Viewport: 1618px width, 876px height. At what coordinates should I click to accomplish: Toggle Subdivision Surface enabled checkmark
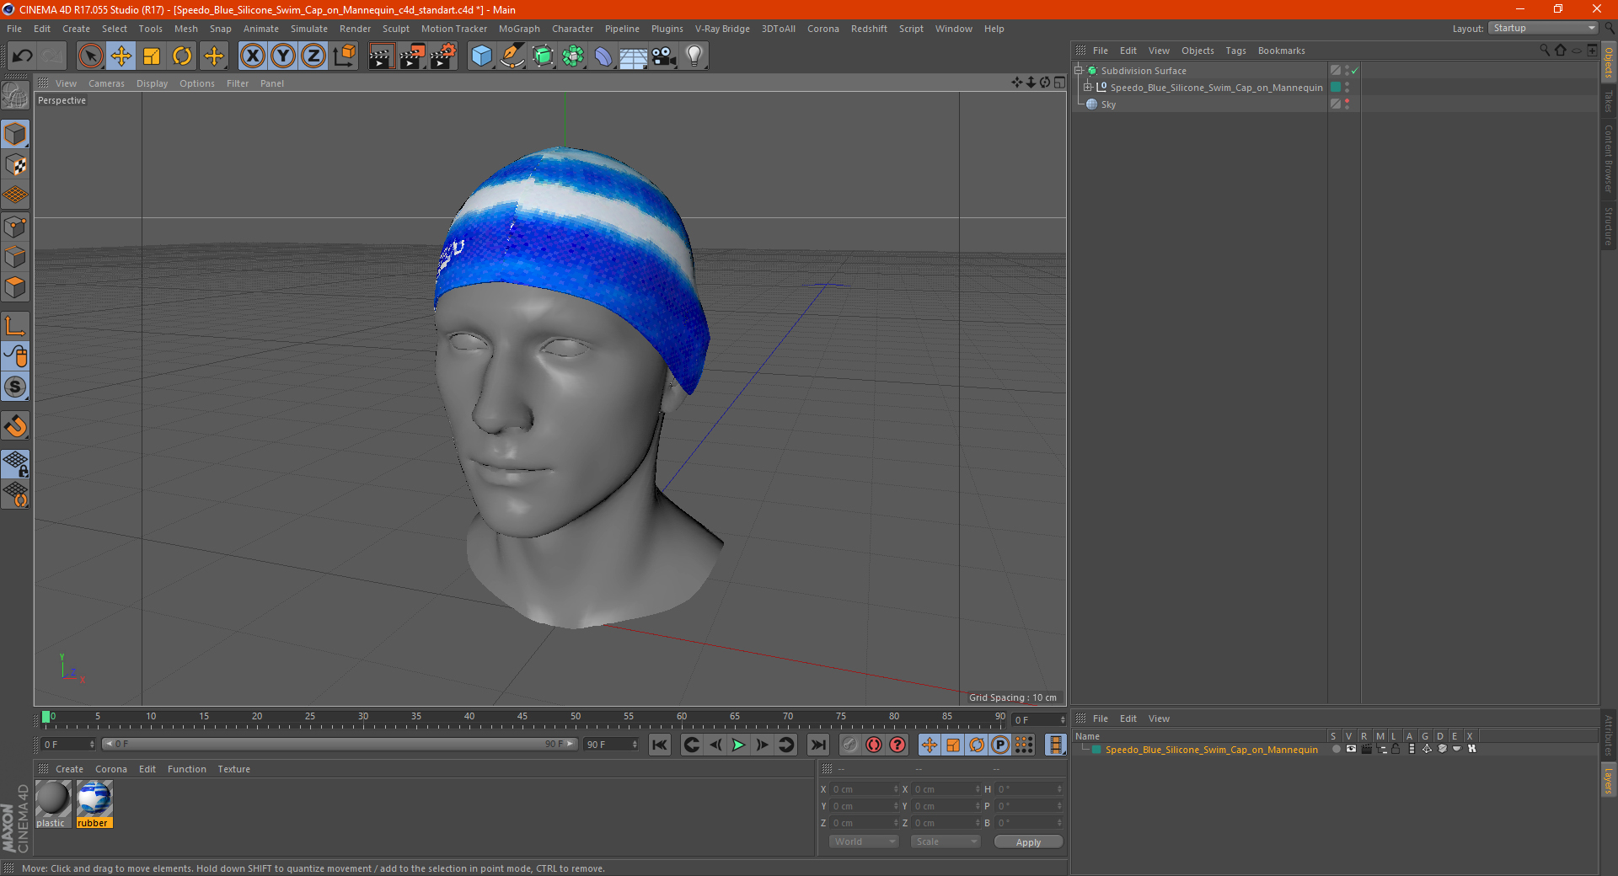click(1354, 71)
